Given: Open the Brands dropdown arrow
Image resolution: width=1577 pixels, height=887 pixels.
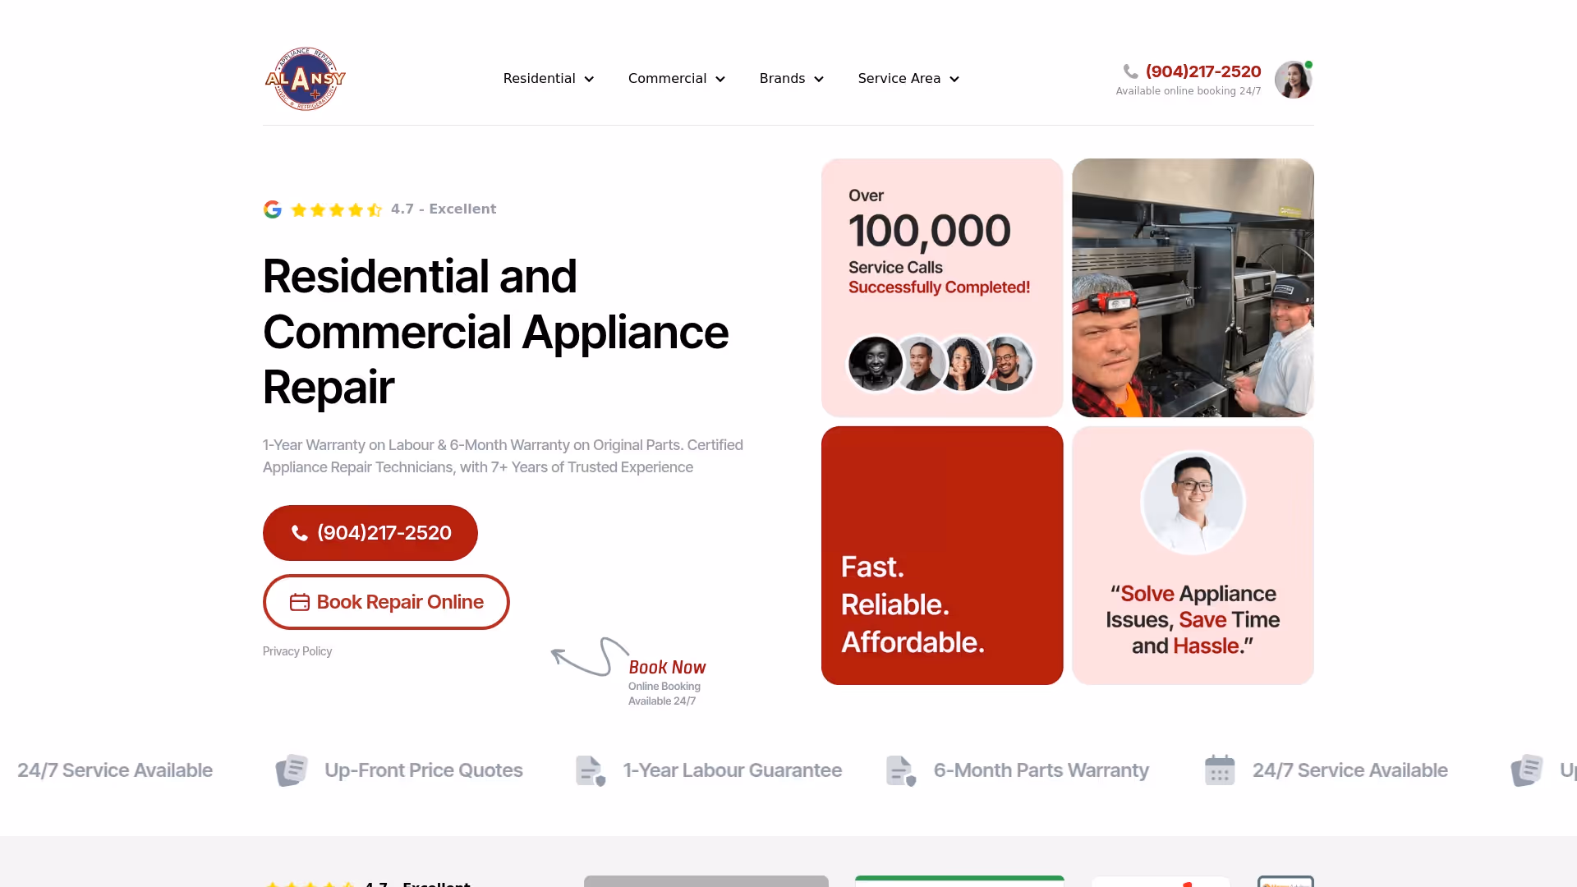Looking at the screenshot, I should pos(819,79).
